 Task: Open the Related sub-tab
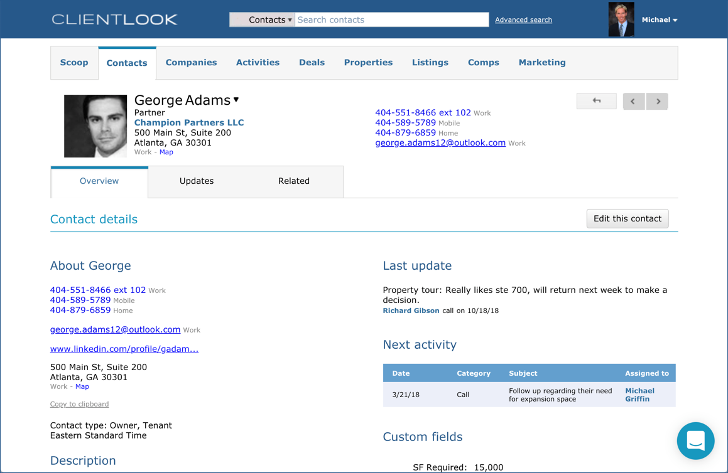click(294, 181)
